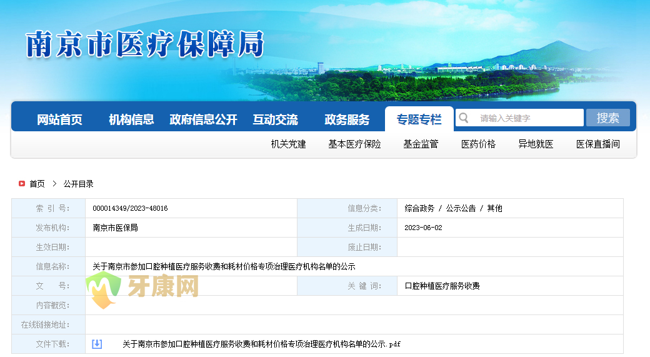Click the 在线链接地址 label cell
This screenshot has width=650, height=357.
49,324
